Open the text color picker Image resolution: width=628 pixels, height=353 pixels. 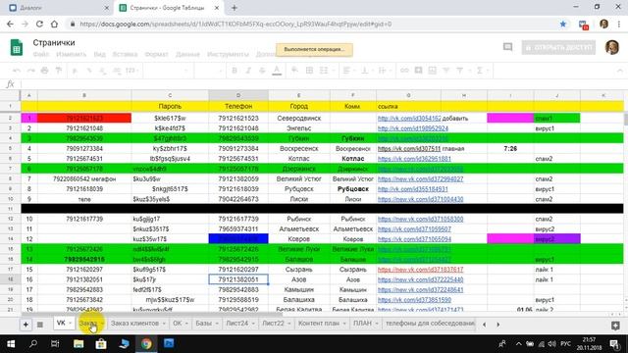(x=277, y=71)
